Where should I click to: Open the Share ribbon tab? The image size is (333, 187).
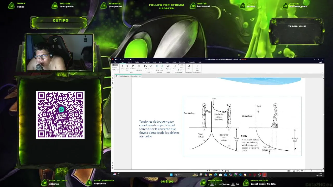[x=161, y=62]
